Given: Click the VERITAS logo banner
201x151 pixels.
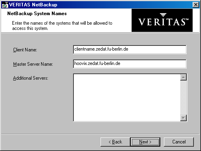Looking at the screenshot, I should 162,20.
